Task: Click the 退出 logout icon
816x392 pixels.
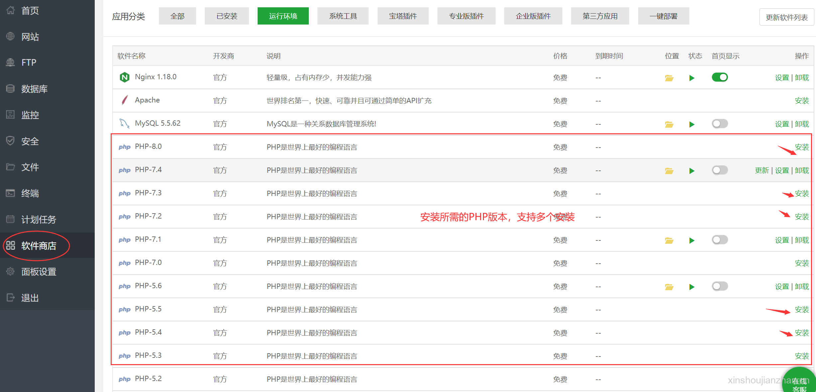Action: click(10, 297)
